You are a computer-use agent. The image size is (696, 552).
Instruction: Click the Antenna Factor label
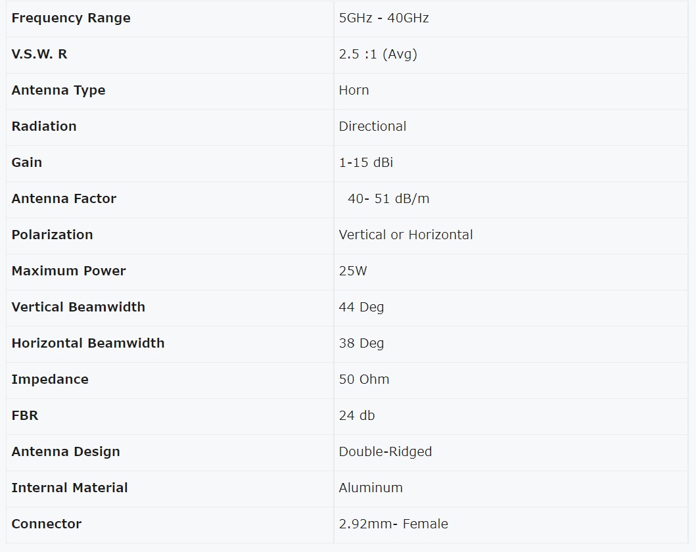[64, 199]
